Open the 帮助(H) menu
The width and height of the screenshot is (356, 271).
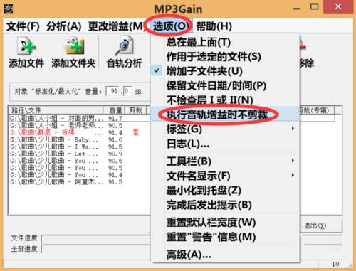point(214,26)
